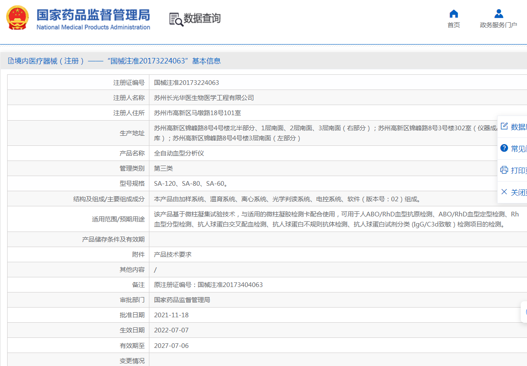Click the 第三类 management category value
The width and height of the screenshot is (527, 366).
pos(163,169)
